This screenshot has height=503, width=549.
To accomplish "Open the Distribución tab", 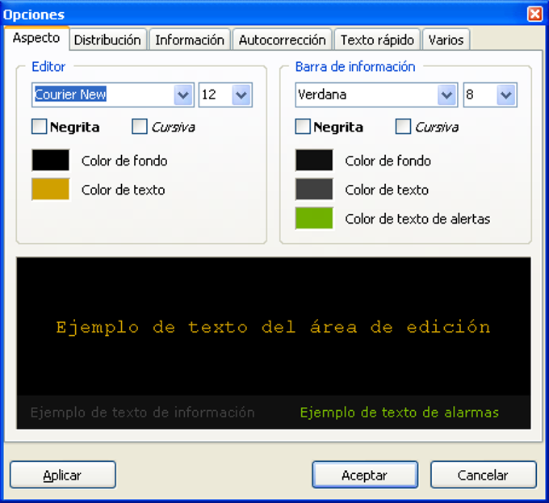I will (108, 40).
